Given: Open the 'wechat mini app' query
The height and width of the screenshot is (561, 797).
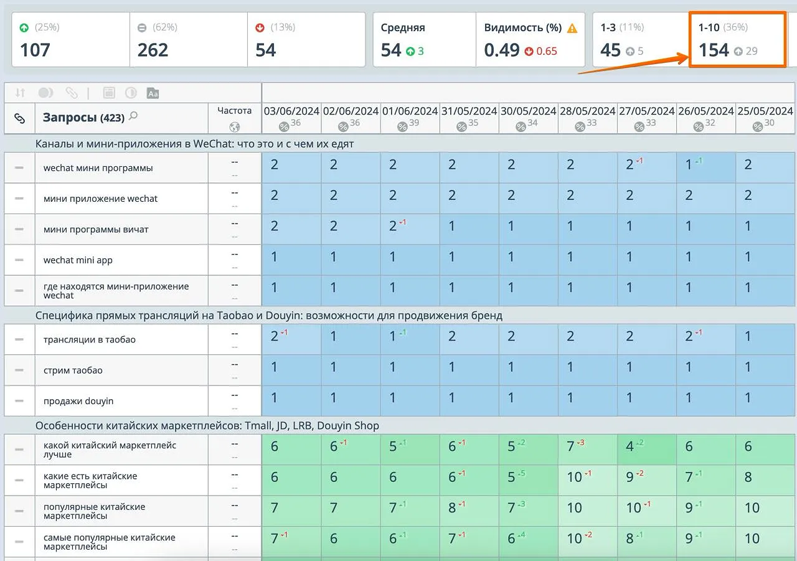Looking at the screenshot, I should pos(78,260).
